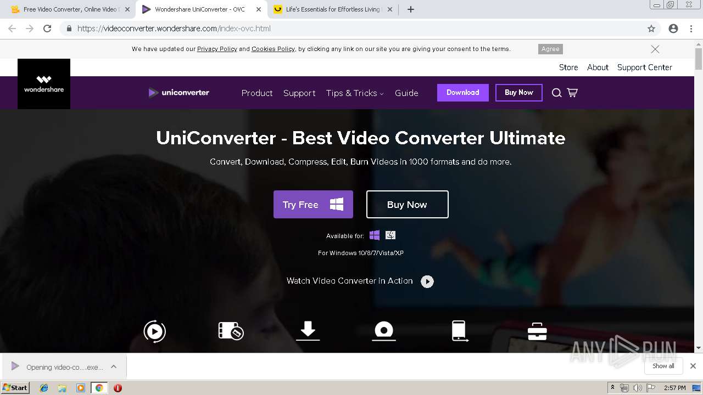
Task: Close the Life's Essentials tab
Action: tap(390, 9)
